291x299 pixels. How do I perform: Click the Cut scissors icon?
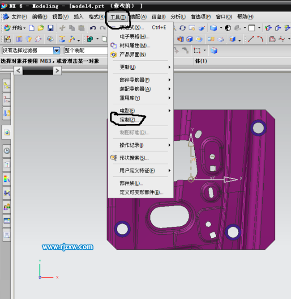pos(62,28)
